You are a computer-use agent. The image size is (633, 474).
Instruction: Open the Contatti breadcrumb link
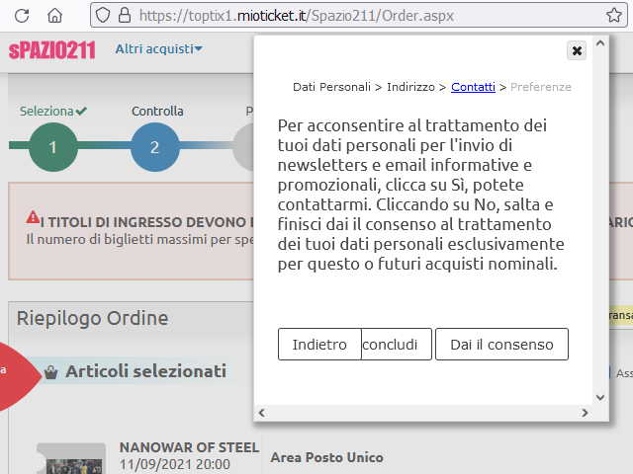click(473, 87)
